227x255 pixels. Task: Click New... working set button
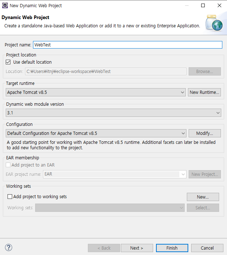pyautogui.click(x=203, y=197)
